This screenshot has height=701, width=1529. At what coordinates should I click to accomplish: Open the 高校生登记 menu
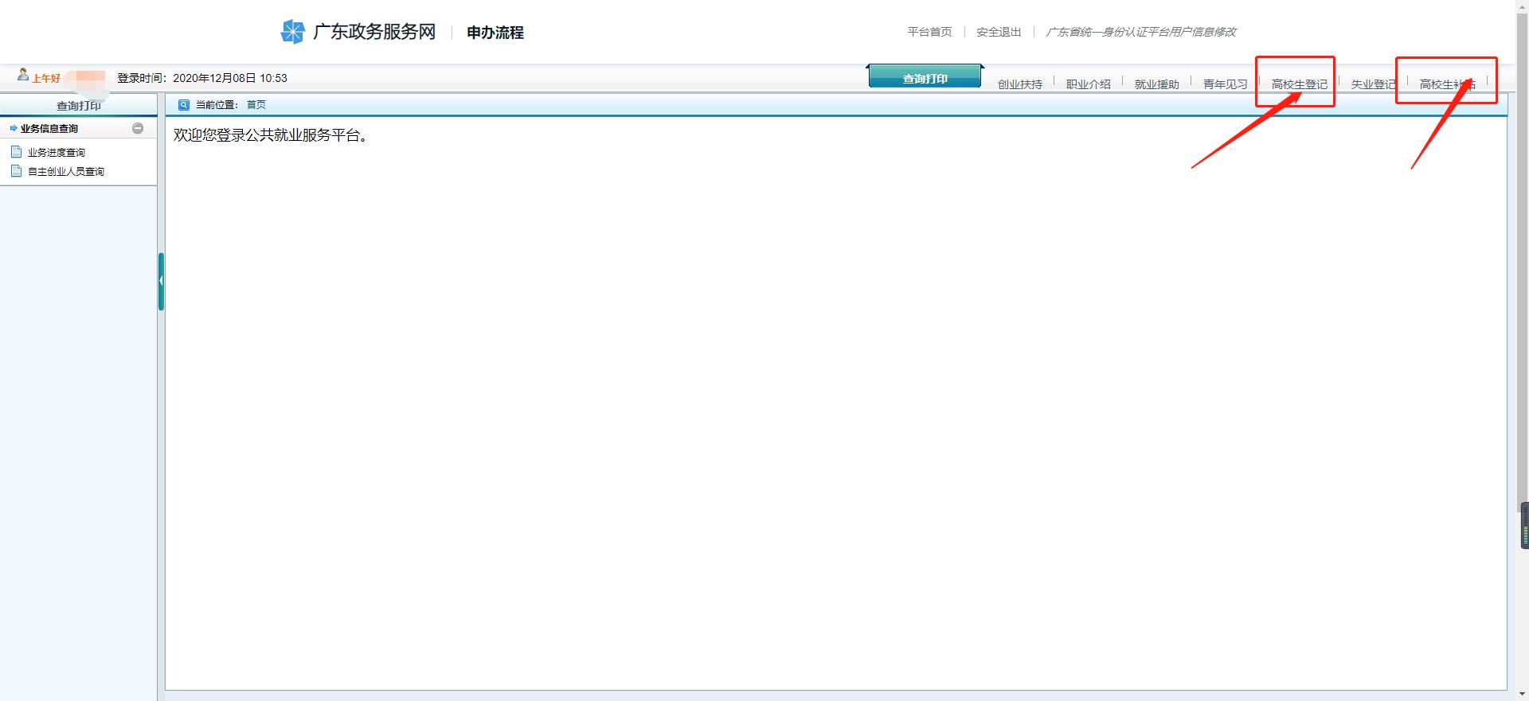pyautogui.click(x=1299, y=84)
